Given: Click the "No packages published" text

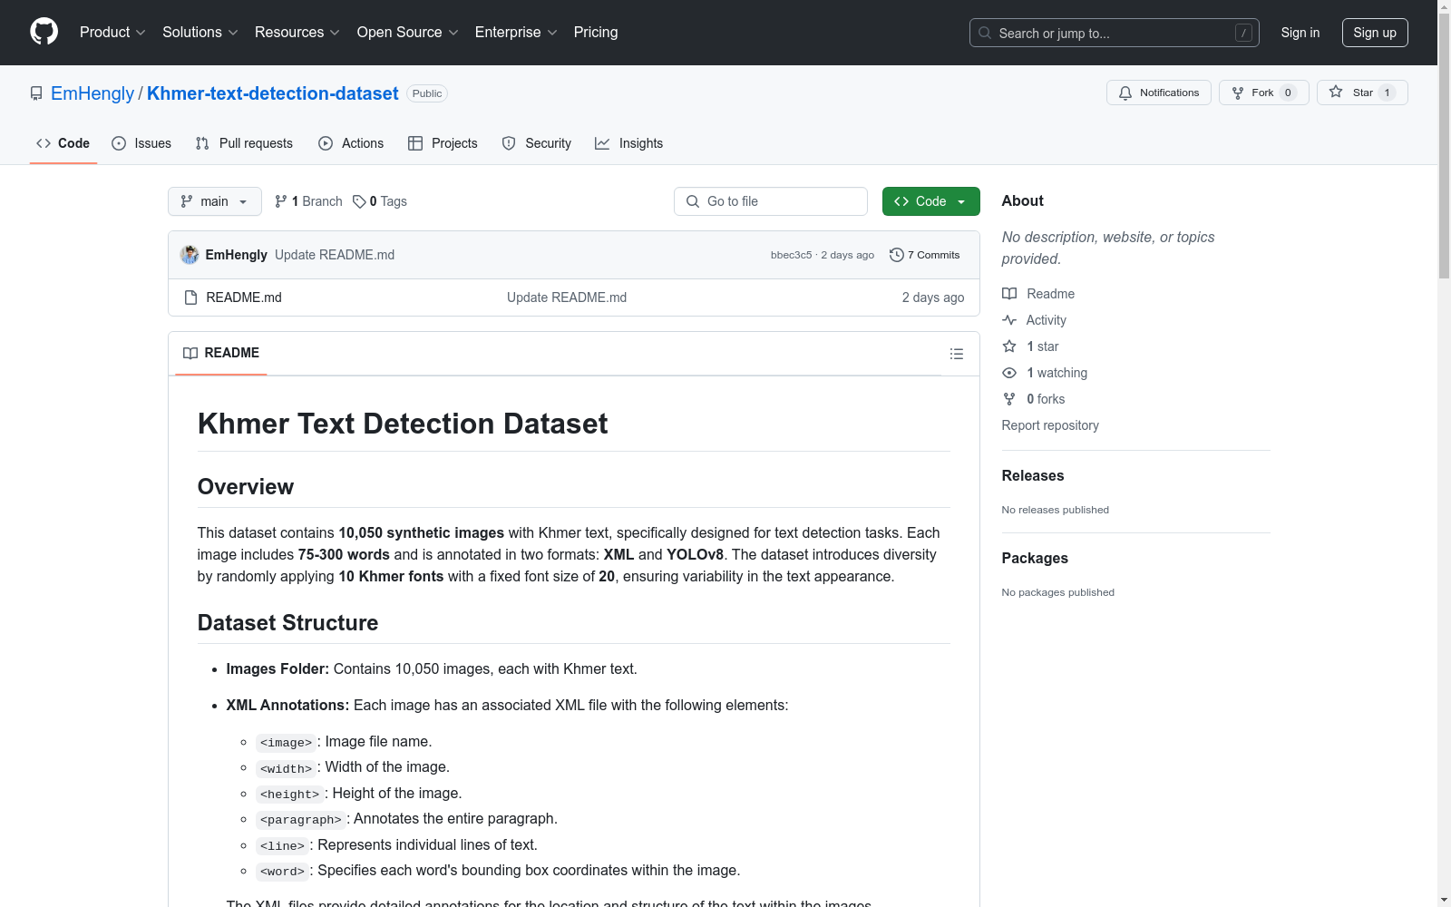Looking at the screenshot, I should tap(1058, 592).
